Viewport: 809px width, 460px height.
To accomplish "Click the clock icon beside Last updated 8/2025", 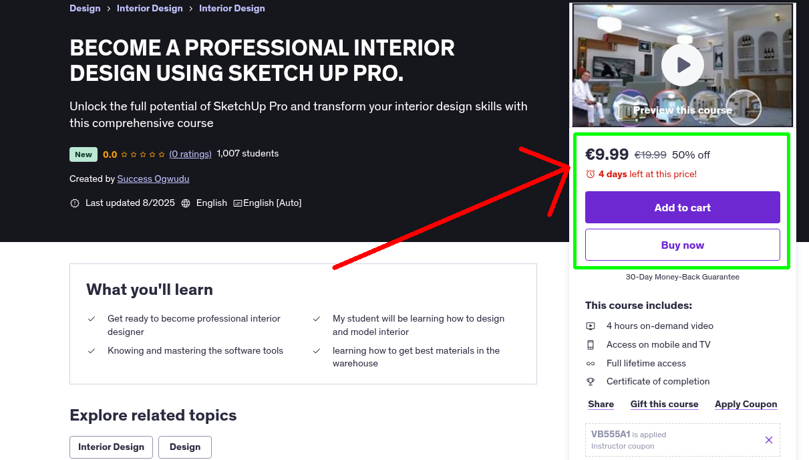I will [74, 203].
